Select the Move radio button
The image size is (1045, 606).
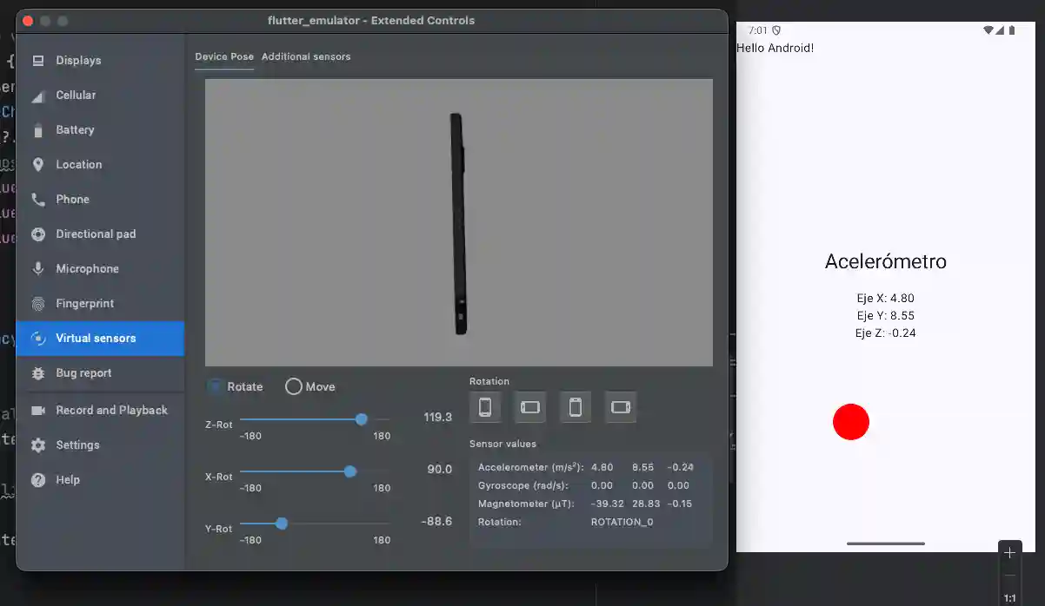[x=294, y=386]
